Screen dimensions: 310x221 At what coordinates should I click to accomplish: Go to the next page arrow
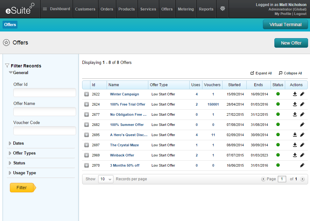coord(302,179)
